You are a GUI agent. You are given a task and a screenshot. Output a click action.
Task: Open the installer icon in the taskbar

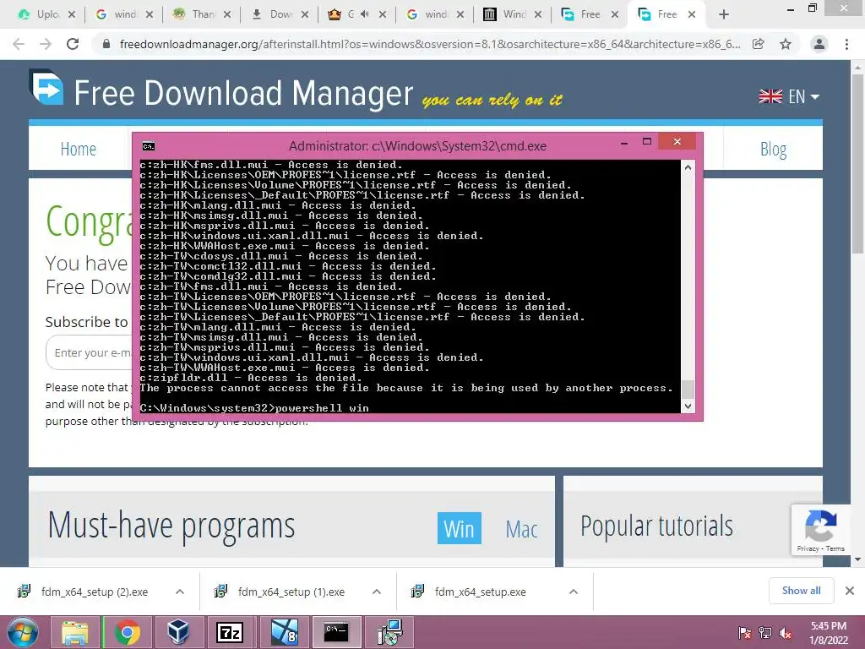coord(390,632)
